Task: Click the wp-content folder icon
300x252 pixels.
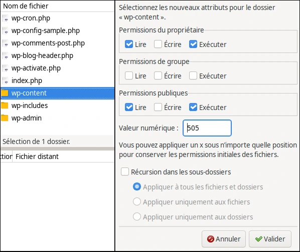Action: point(5,93)
